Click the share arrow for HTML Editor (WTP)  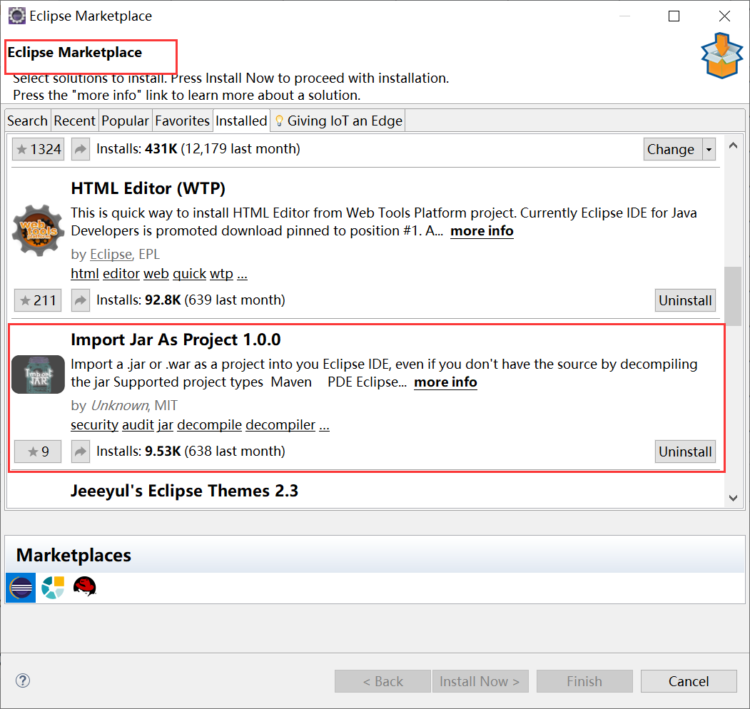[81, 300]
